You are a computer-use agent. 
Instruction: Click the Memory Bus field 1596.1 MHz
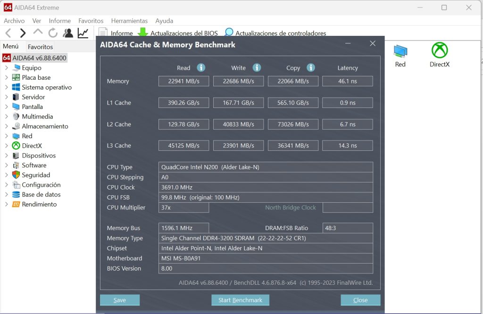click(183, 228)
